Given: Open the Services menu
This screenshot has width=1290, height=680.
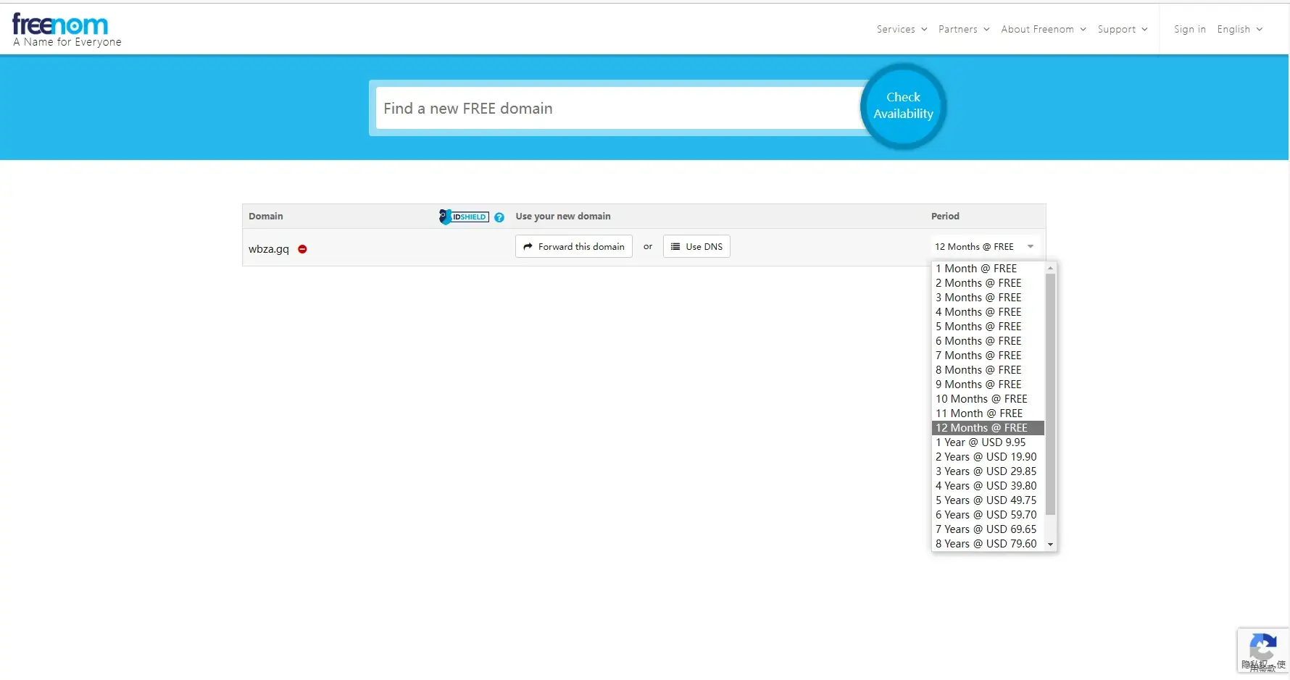Looking at the screenshot, I should tap(902, 30).
